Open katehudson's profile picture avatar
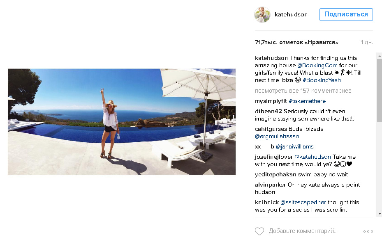The width and height of the screenshot is (382, 244). coord(262,15)
